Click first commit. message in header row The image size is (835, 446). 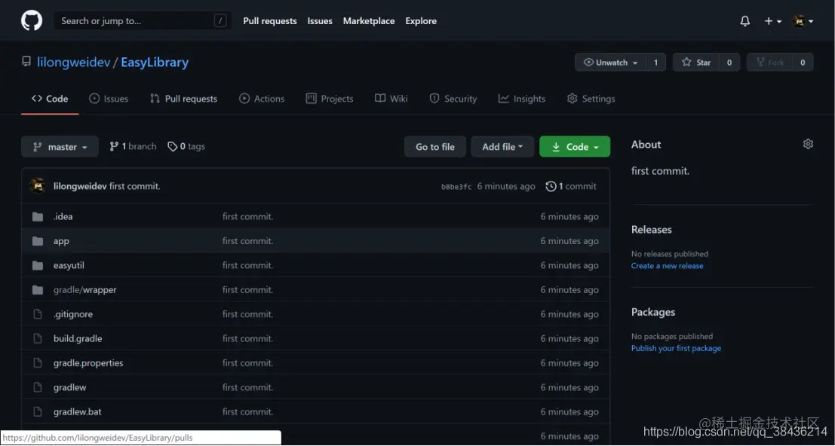click(135, 186)
